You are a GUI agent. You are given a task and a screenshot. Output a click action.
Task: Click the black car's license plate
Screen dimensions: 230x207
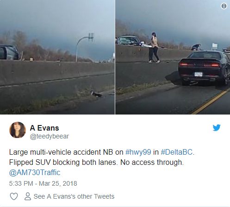[199, 74]
